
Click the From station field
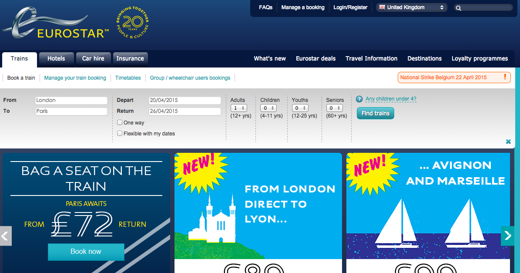[71, 100]
